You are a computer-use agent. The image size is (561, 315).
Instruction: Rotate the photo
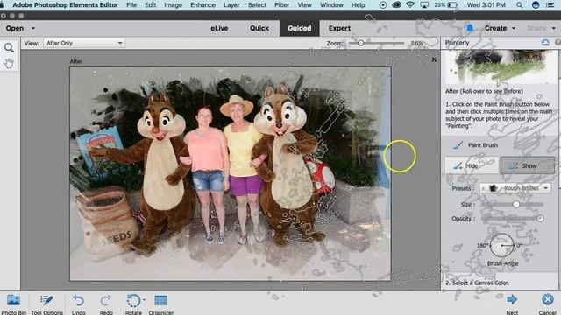134,304
